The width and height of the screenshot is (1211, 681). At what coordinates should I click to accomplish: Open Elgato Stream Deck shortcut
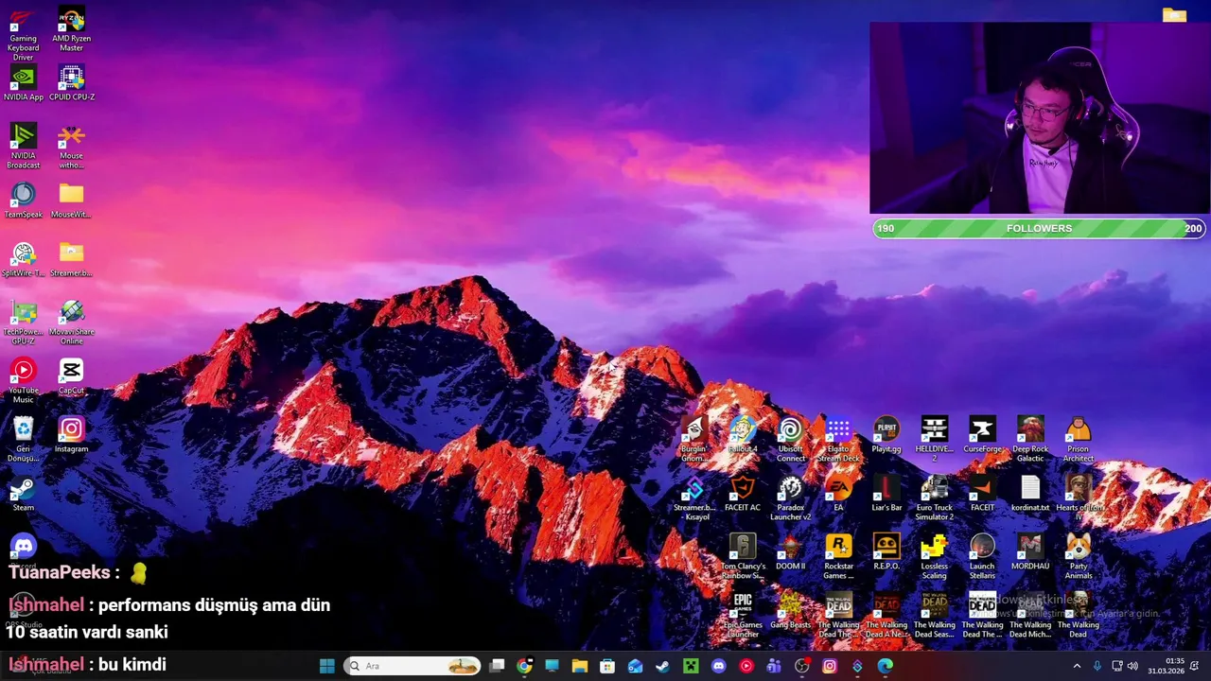coord(838,440)
